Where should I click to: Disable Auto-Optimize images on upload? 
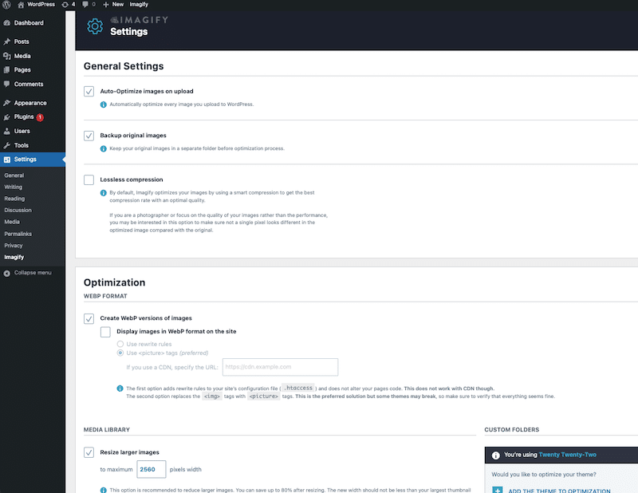click(x=90, y=89)
